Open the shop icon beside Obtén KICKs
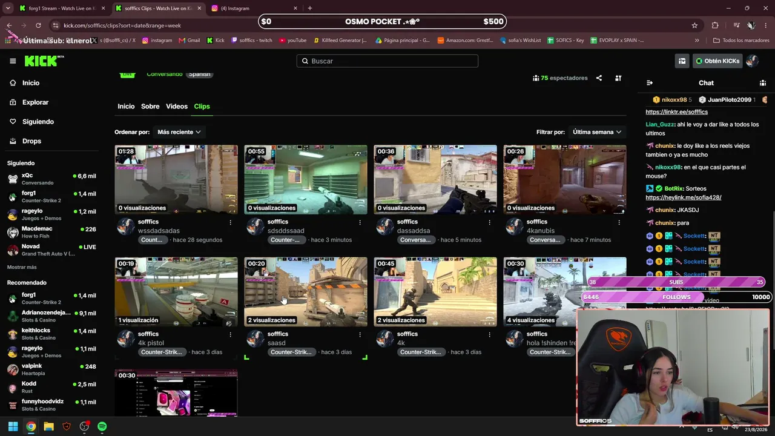 [x=682, y=61]
